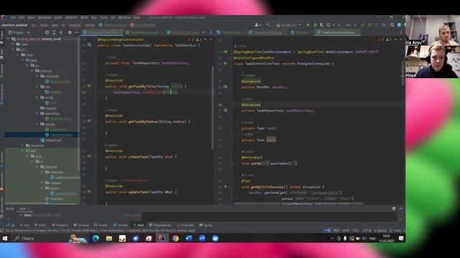Click gutter icon beside TaskControllerTest class
The width and height of the screenshot is (460, 258).
point(225,64)
